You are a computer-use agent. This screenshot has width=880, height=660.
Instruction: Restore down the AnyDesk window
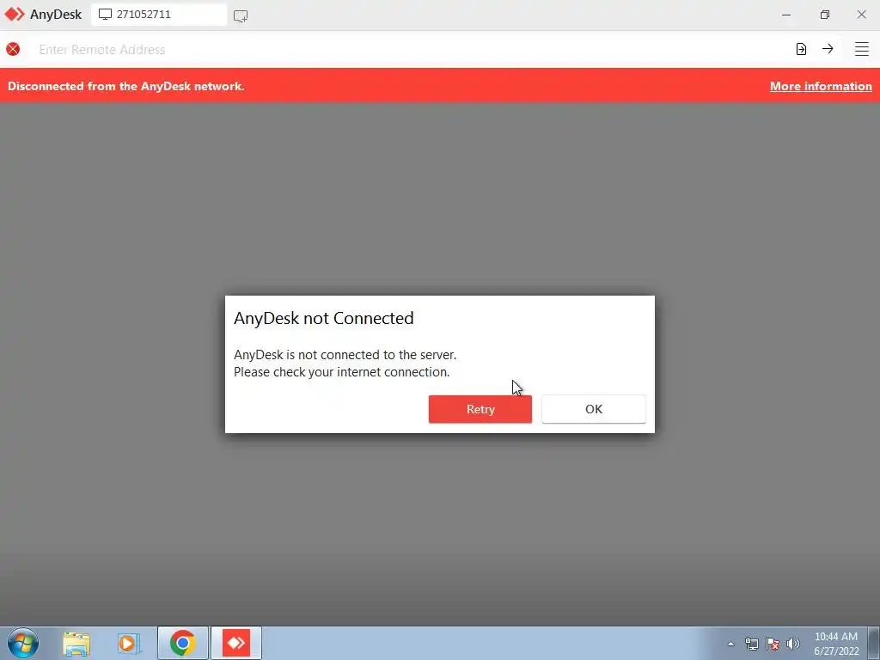coord(824,15)
